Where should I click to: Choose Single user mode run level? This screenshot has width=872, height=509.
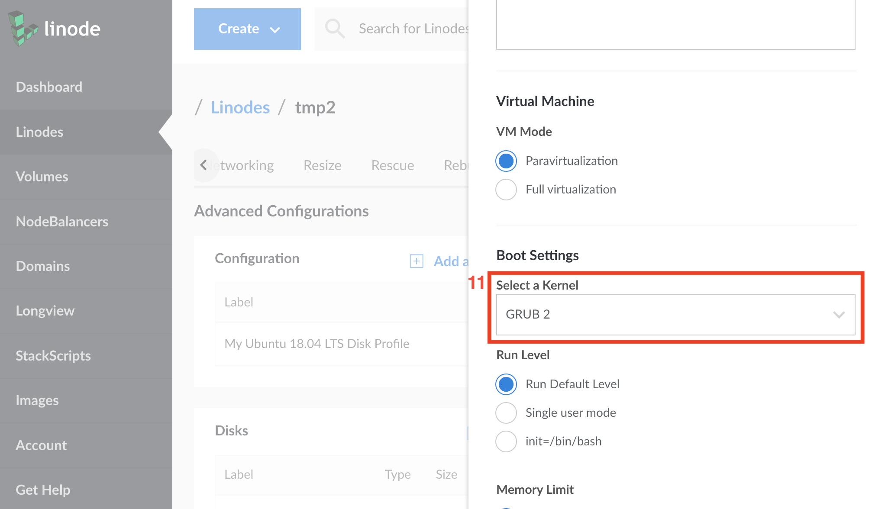pyautogui.click(x=506, y=413)
